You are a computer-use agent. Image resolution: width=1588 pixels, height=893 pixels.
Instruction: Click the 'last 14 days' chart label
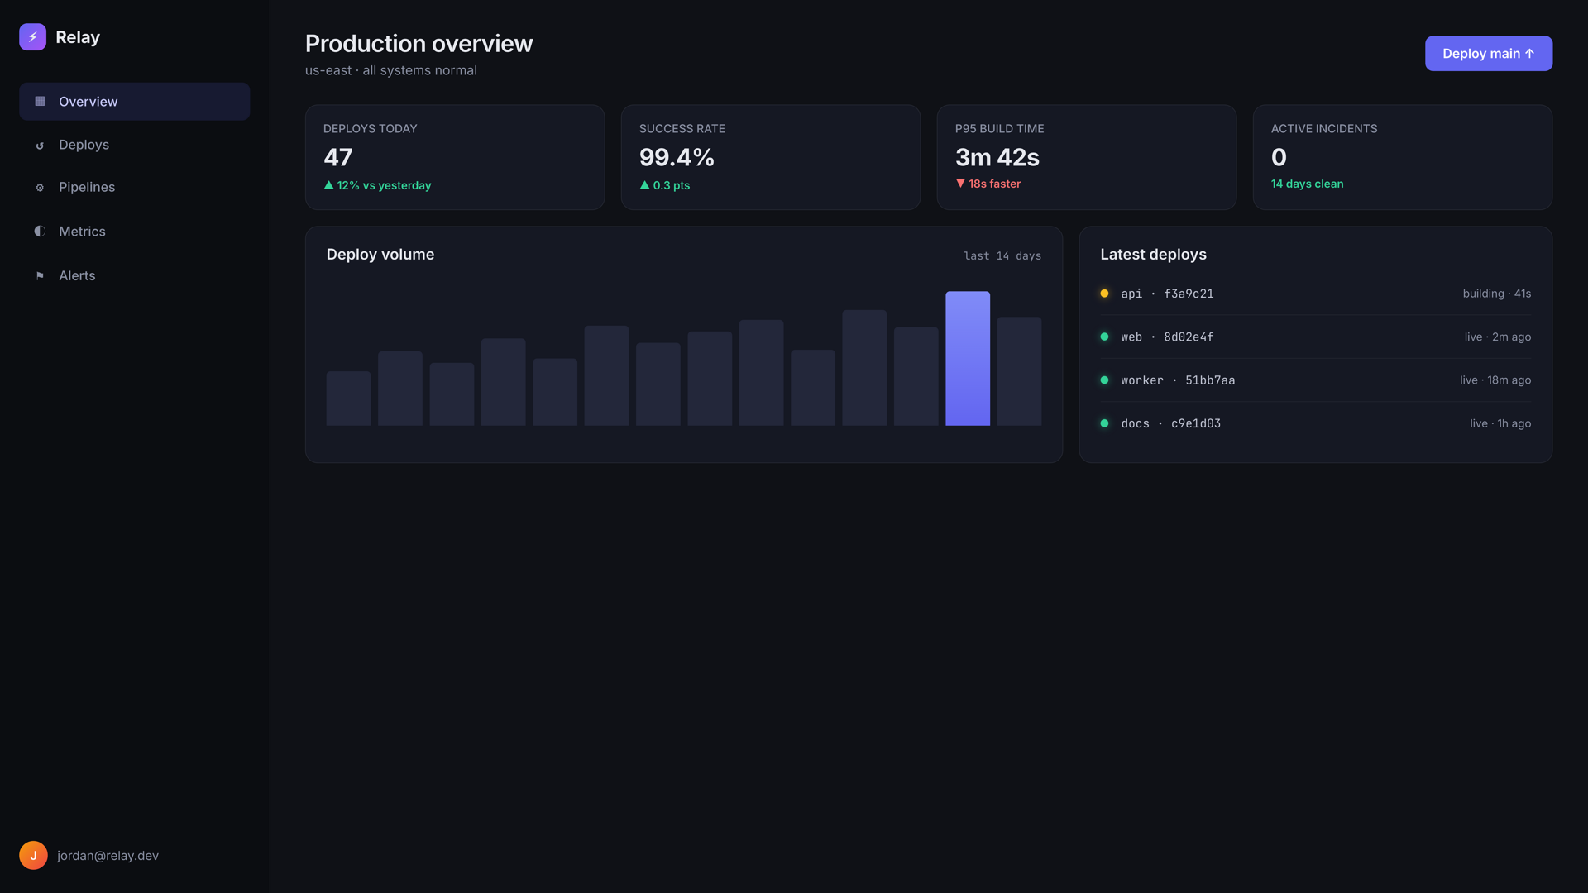(x=1002, y=255)
